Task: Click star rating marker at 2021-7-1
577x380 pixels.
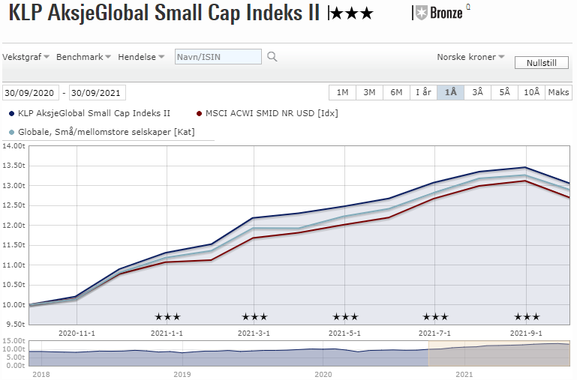Action: click(x=435, y=317)
